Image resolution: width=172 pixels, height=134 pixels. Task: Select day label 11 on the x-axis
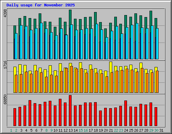coord(60,130)
